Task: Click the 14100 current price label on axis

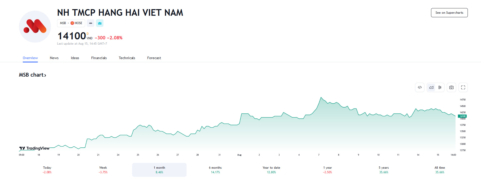Action: [x=462, y=116]
